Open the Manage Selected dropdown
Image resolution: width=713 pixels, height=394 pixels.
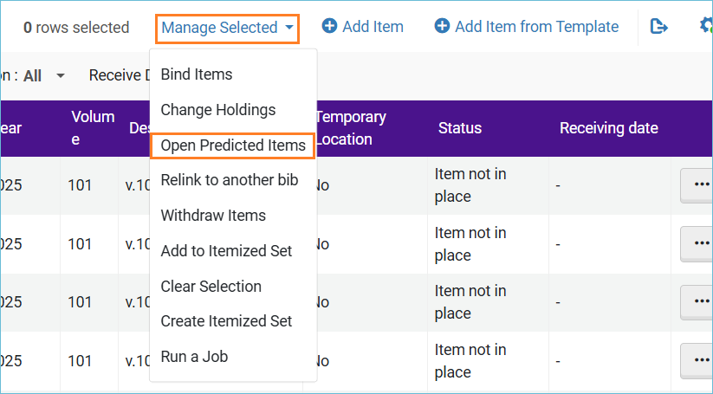click(x=227, y=28)
